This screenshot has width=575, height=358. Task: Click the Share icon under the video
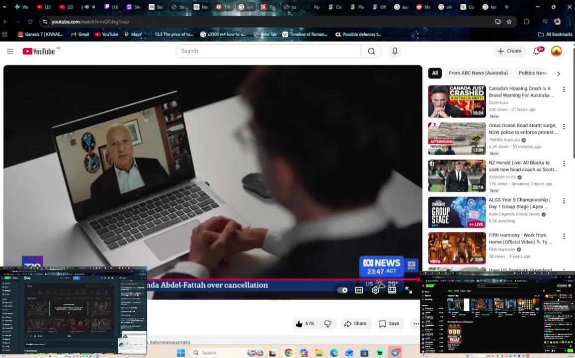tap(356, 323)
